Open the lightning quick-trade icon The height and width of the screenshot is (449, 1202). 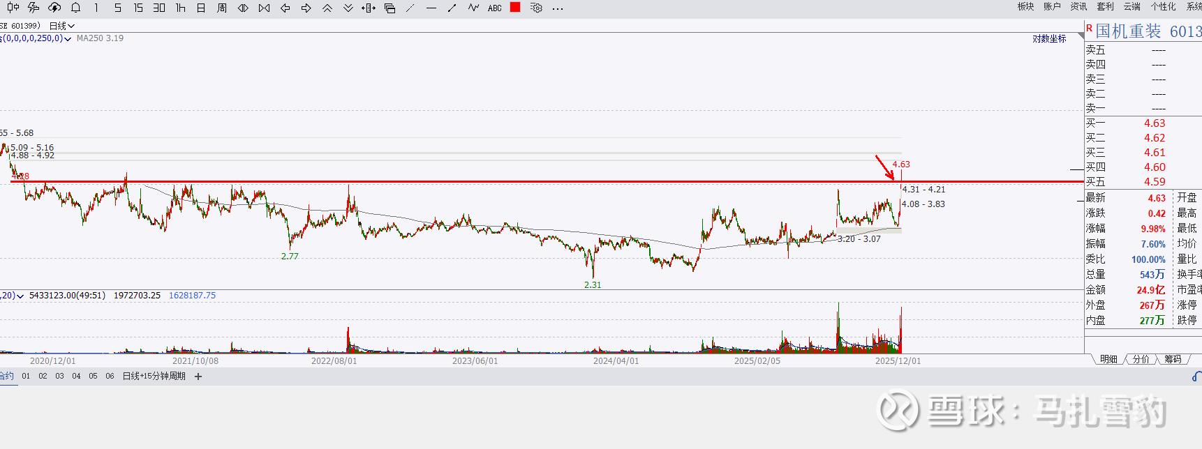point(34,8)
